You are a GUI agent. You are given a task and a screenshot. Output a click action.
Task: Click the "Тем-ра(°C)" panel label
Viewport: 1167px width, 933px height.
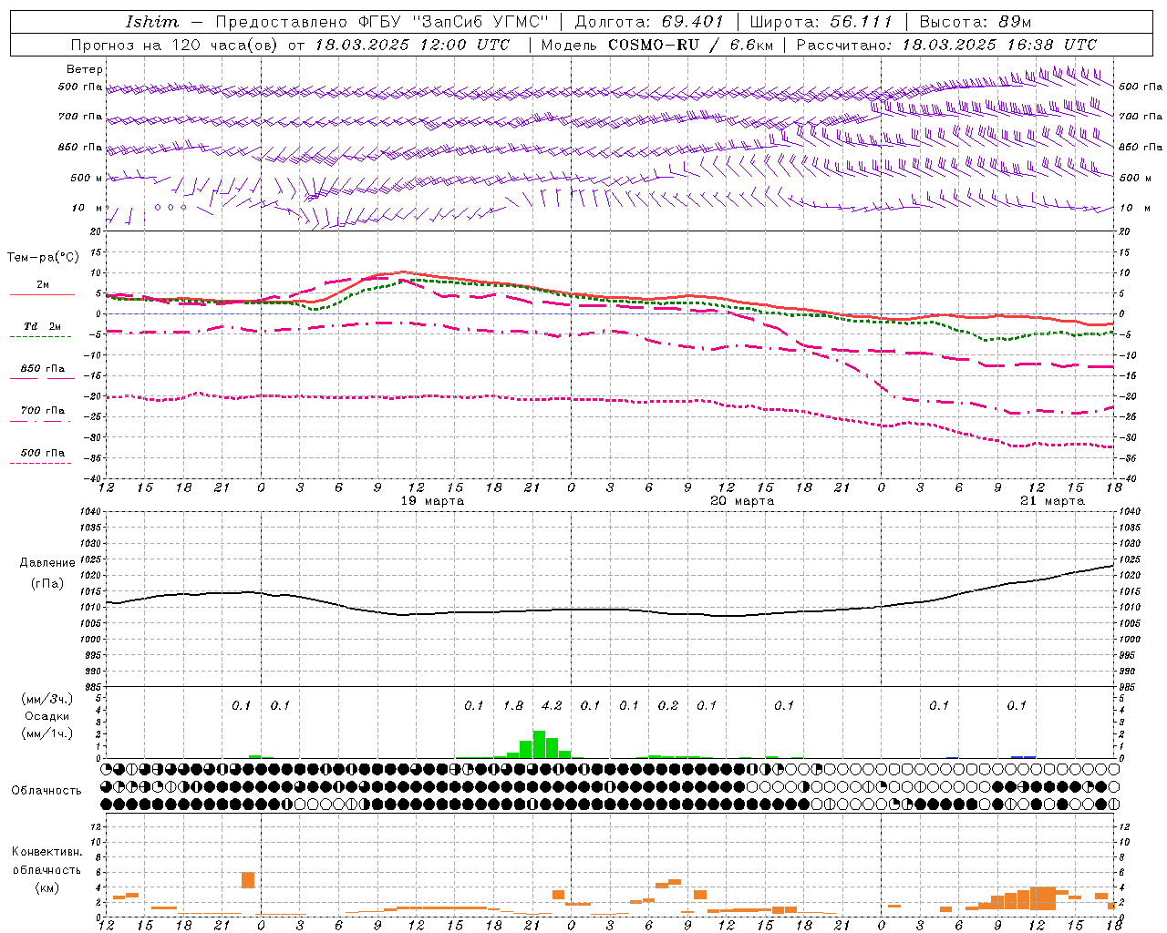click(44, 258)
